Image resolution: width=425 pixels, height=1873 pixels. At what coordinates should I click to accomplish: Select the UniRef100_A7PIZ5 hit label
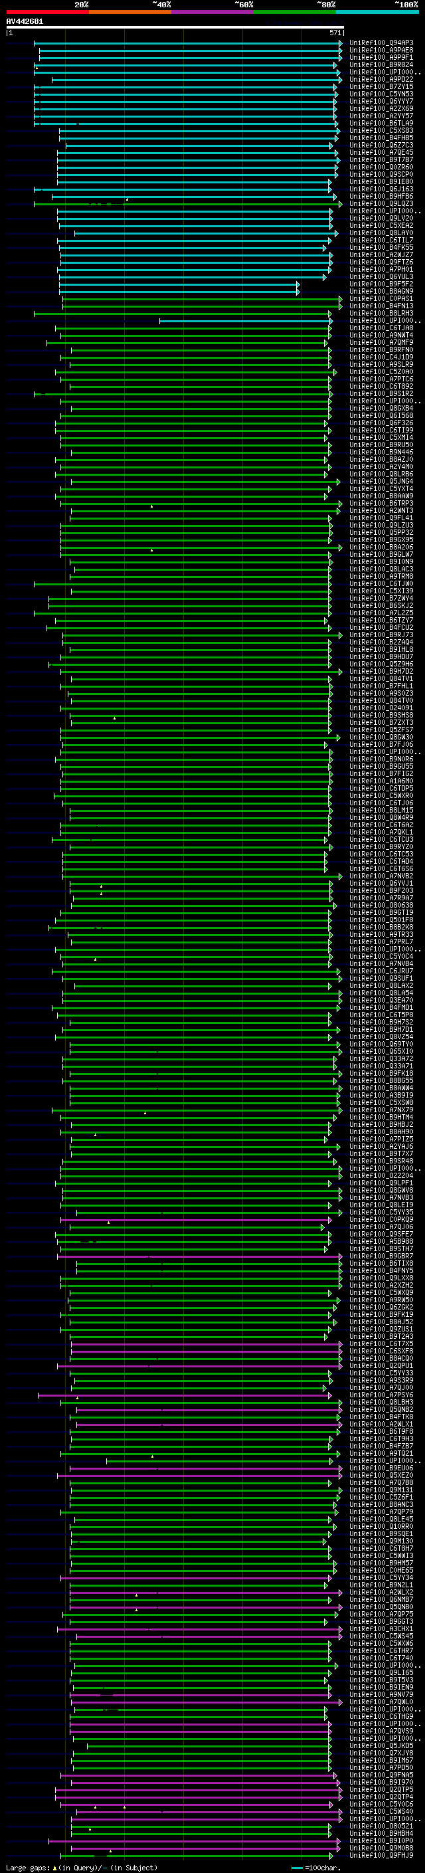click(x=381, y=1139)
